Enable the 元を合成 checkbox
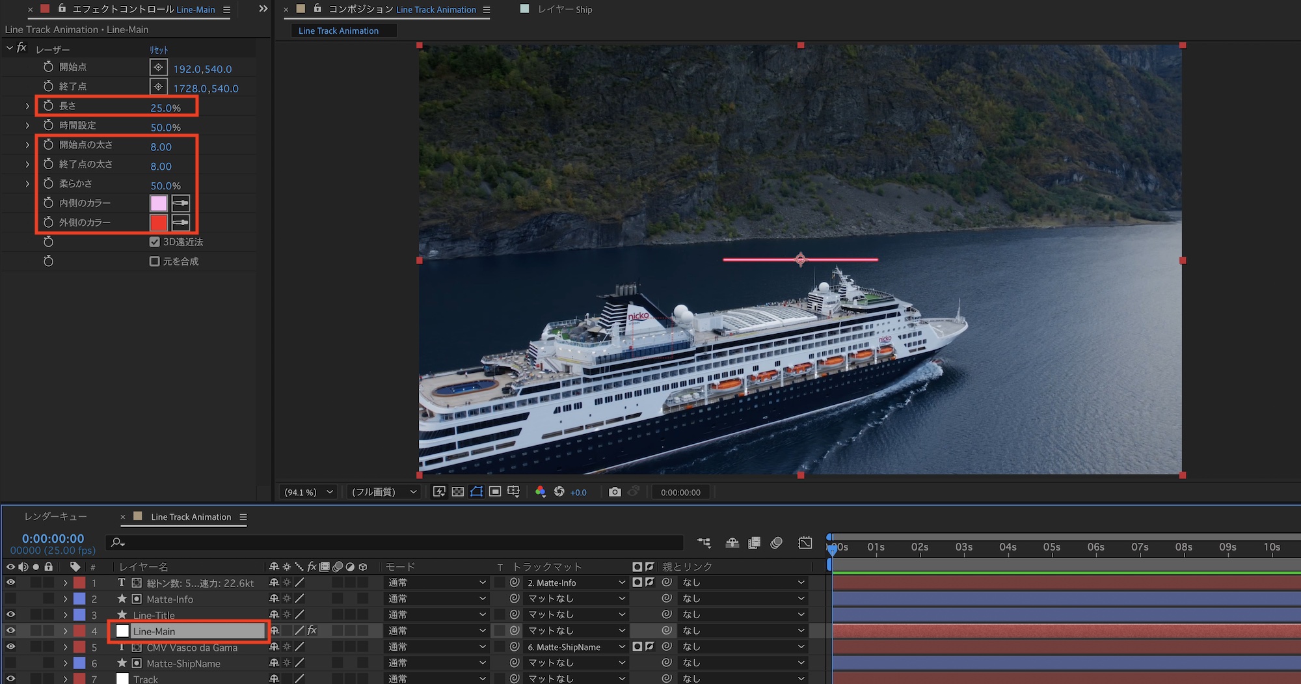This screenshot has width=1301, height=684. pyautogui.click(x=155, y=261)
